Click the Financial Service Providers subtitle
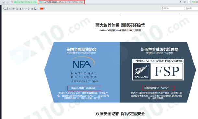Image resolution: width=198 pixels, height=119 pixels. tap(159, 53)
